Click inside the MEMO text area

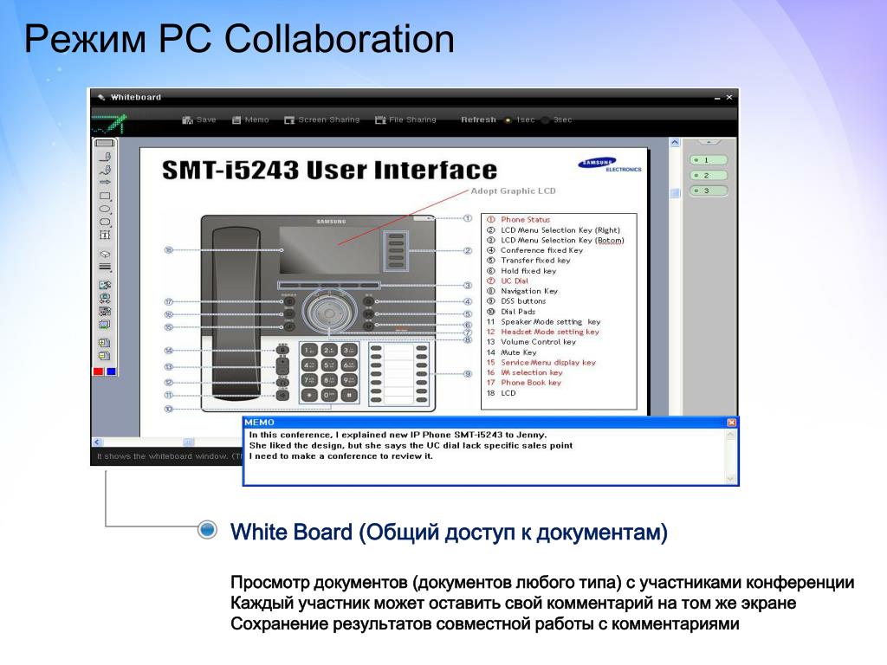(x=485, y=457)
